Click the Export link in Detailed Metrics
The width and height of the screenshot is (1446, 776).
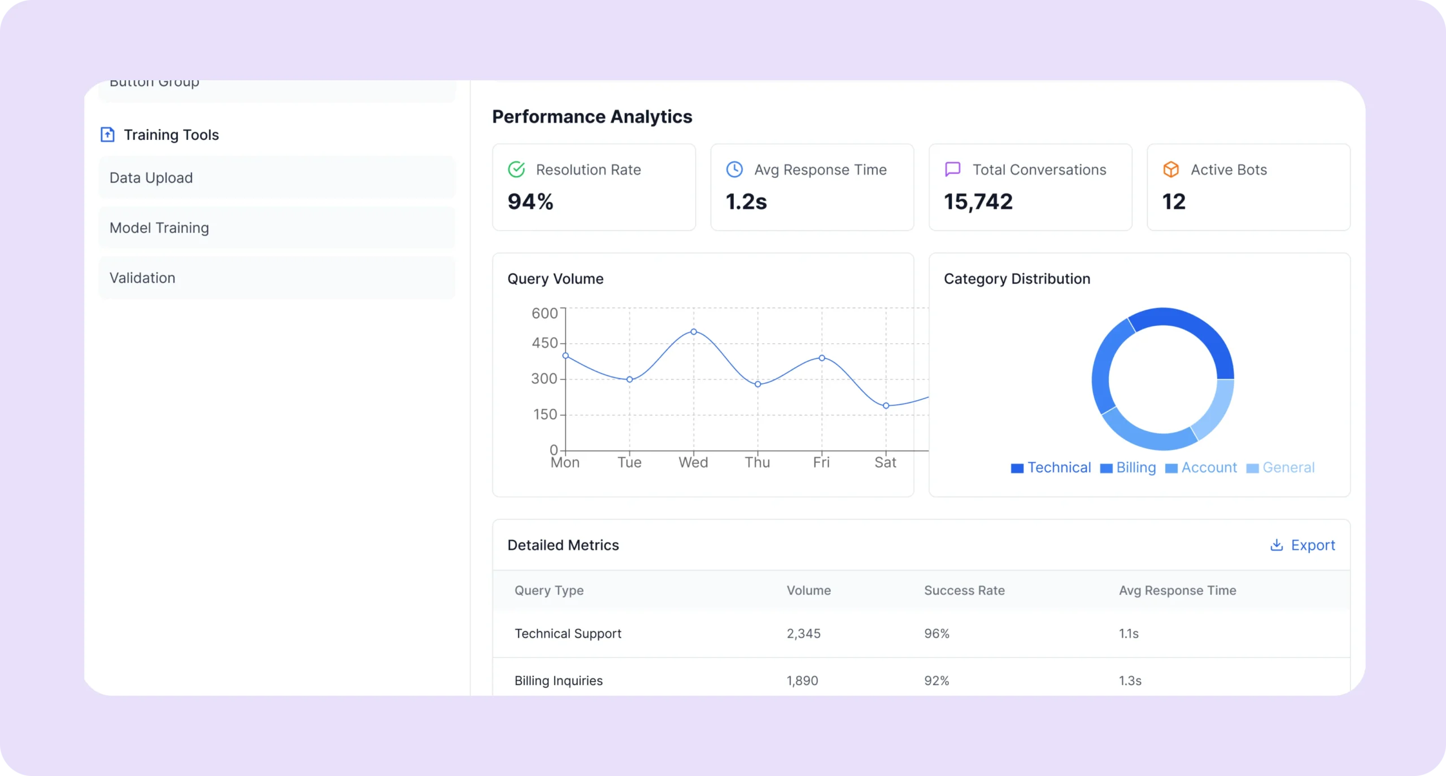pyautogui.click(x=1313, y=545)
